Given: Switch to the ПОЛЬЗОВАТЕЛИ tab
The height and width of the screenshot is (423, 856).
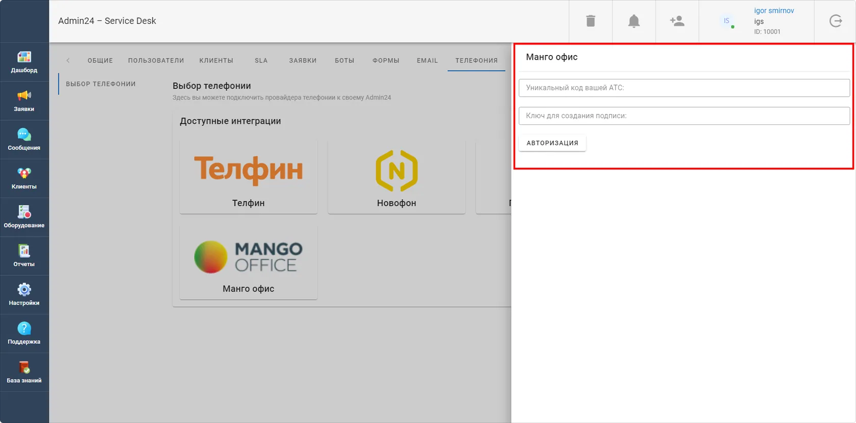Looking at the screenshot, I should tap(156, 60).
